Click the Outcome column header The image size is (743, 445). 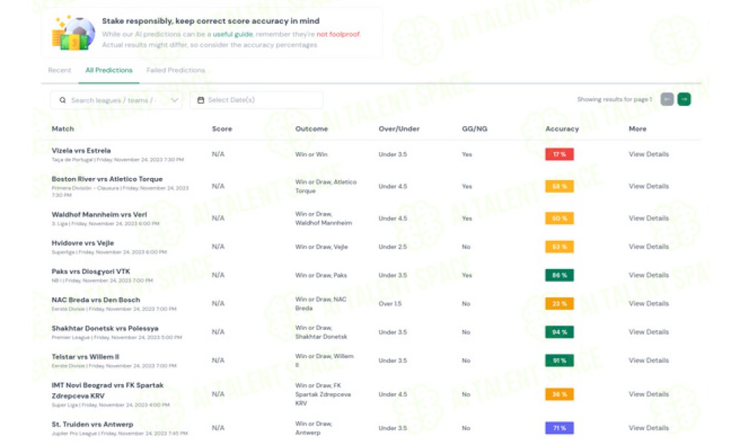click(311, 128)
